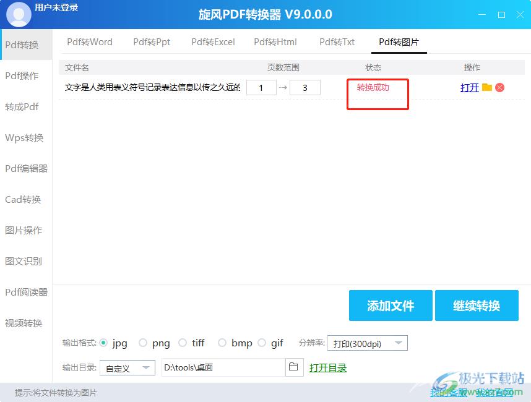
Task: Click the 操作 column header
Action: [x=472, y=67]
